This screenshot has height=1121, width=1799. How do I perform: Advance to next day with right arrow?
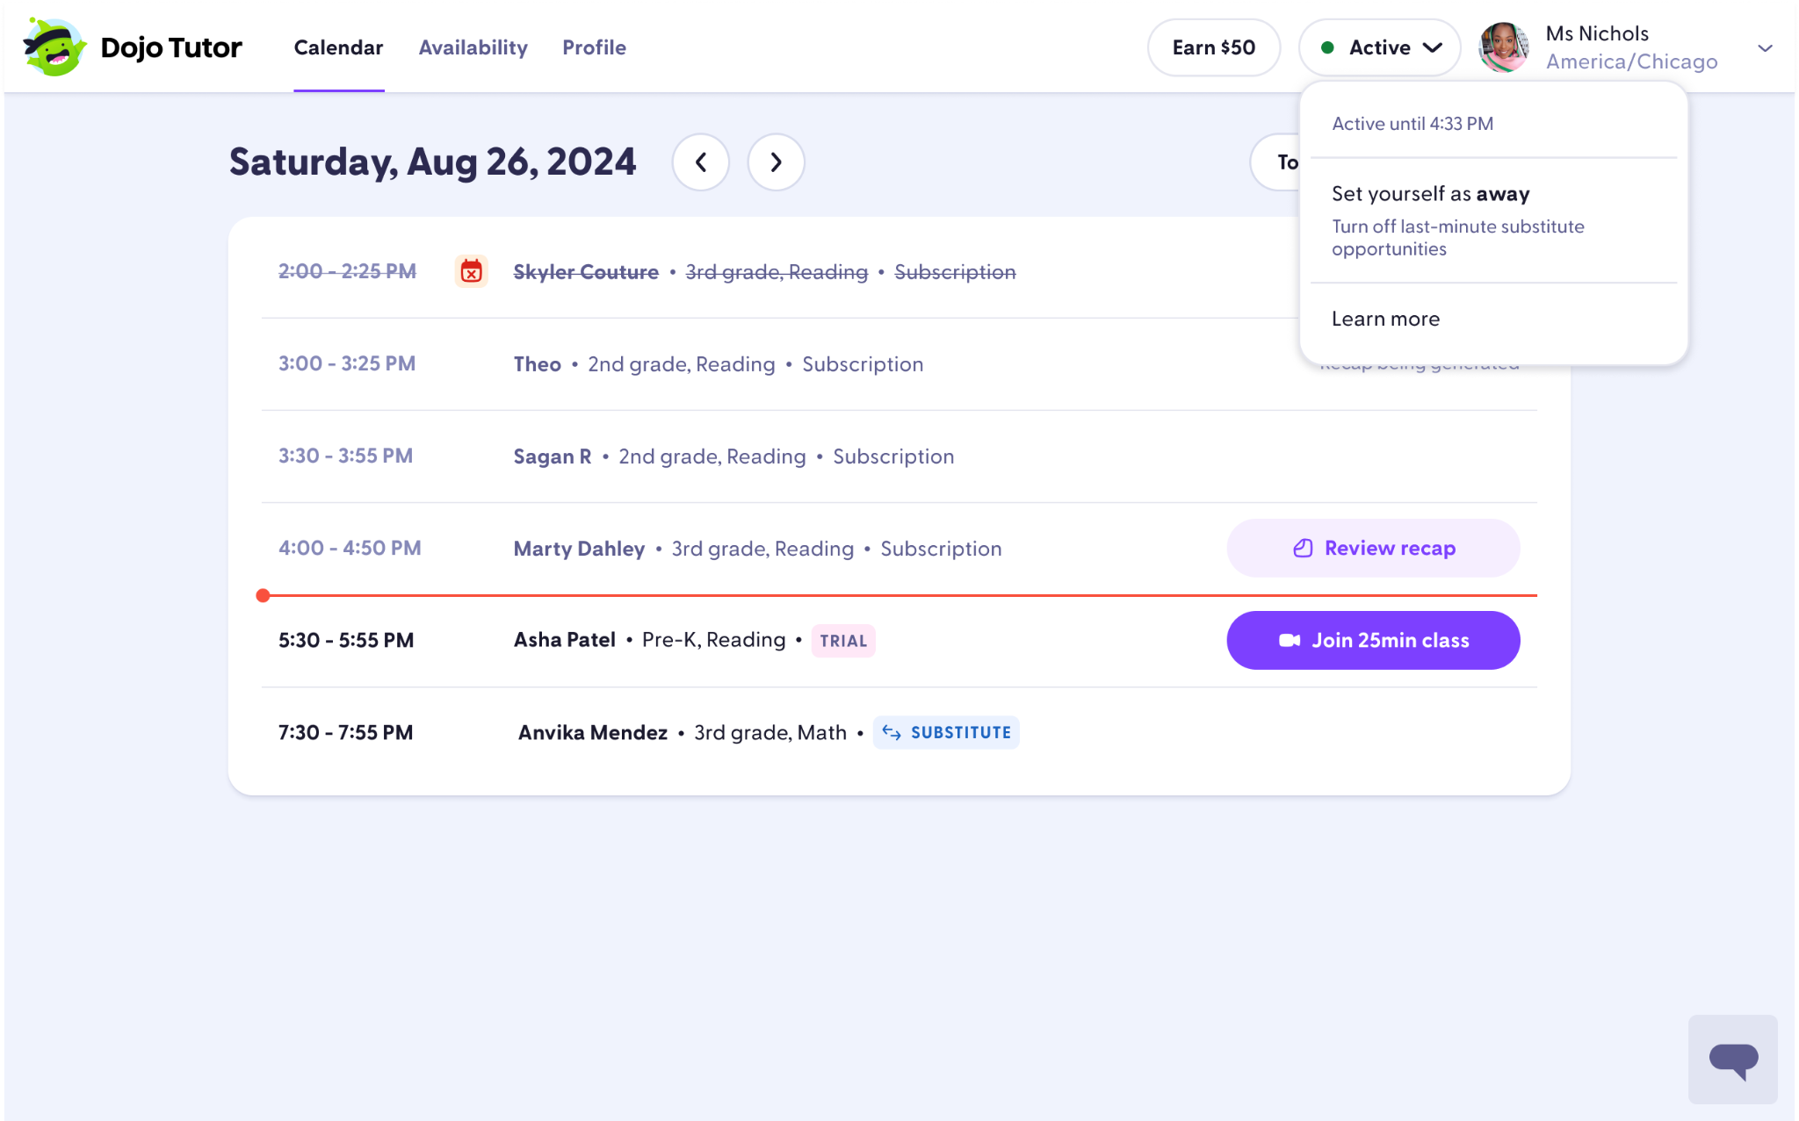click(775, 162)
